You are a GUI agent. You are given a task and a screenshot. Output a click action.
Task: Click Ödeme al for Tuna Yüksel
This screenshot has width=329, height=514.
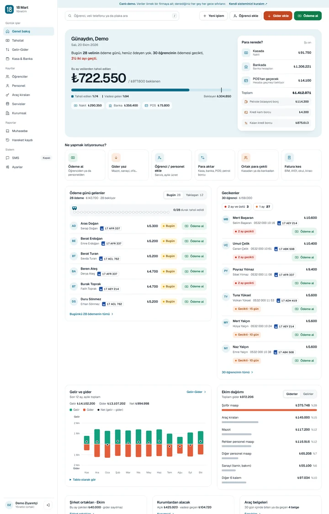pyautogui.click(x=304, y=309)
